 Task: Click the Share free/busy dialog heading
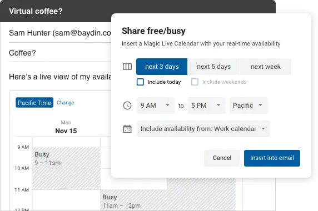153,31
